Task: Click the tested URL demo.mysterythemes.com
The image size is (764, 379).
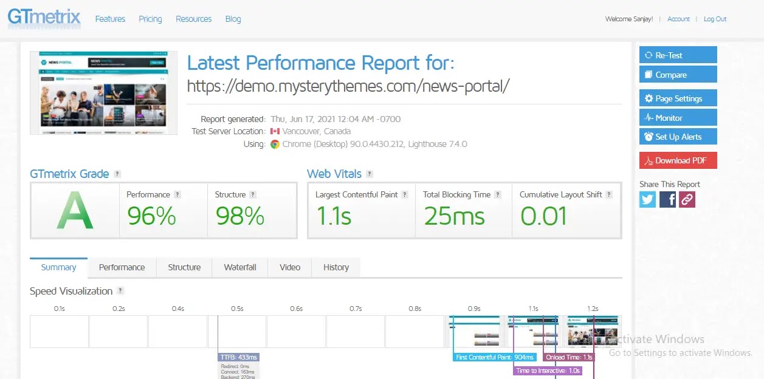Action: coord(348,86)
